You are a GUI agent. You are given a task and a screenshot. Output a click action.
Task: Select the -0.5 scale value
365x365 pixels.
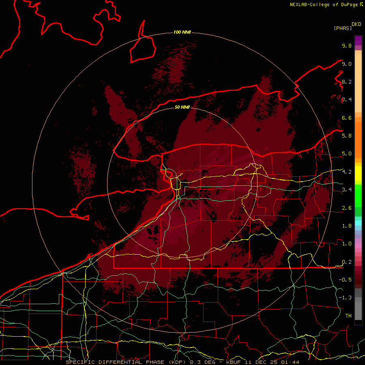345,279
